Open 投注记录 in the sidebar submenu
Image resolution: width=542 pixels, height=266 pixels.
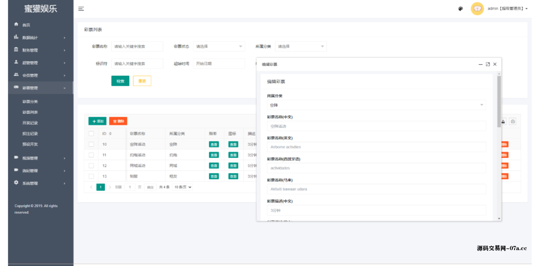tap(30, 134)
